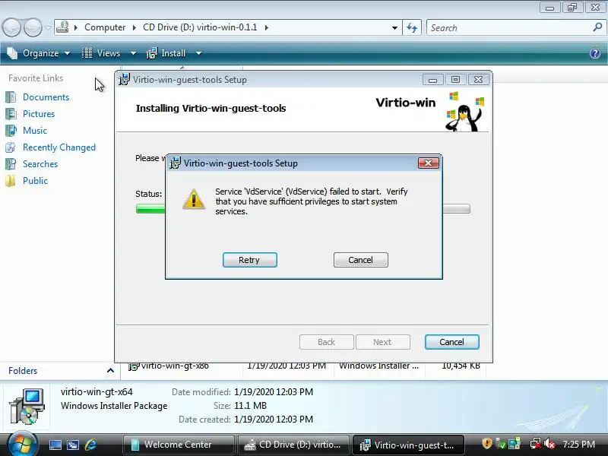
Task: Go forward using Explorer forward arrow
Action: 33,27
